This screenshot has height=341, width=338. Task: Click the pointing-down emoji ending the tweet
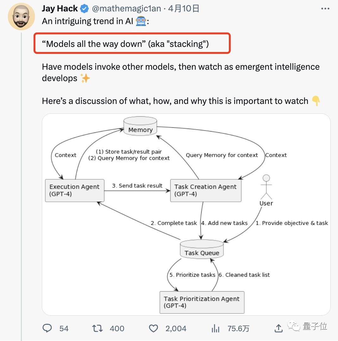[316, 101]
